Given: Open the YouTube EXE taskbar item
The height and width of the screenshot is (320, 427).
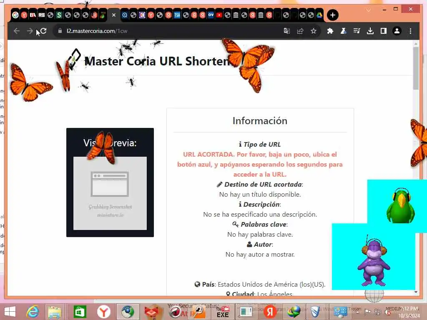Looking at the screenshot, I should point(223,312).
